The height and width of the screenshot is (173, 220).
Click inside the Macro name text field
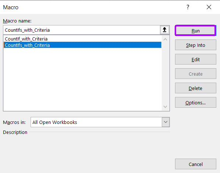coord(81,30)
